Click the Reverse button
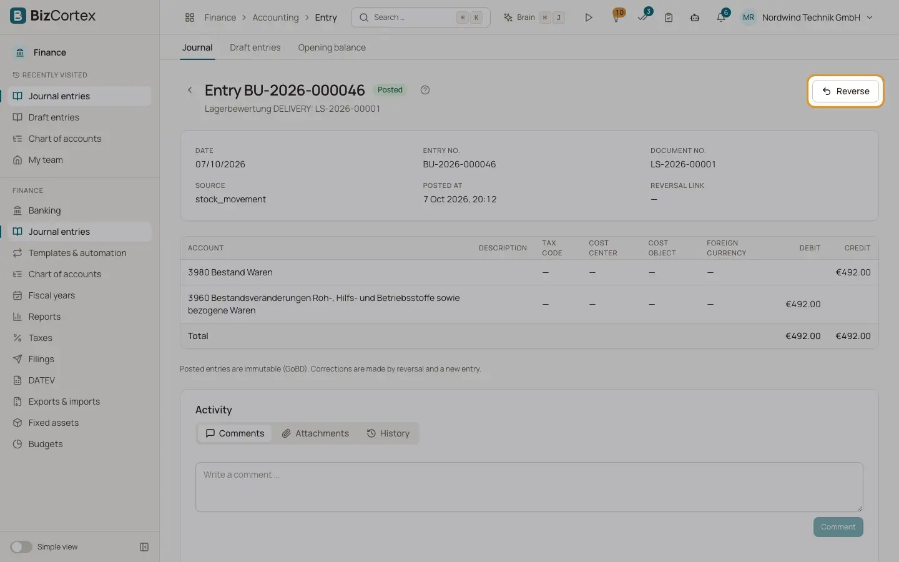The width and height of the screenshot is (899, 562). [845, 91]
